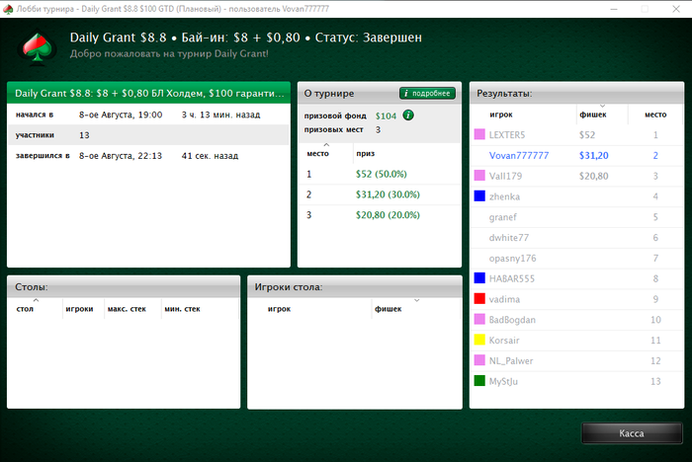The image size is (692, 462).
Task: Click the blue color tag next to HABAR555
Action: [479, 278]
